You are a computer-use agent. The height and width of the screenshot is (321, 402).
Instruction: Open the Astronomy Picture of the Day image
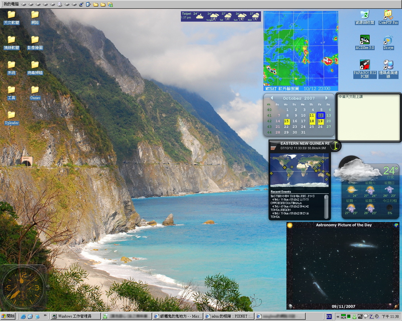[343, 266]
